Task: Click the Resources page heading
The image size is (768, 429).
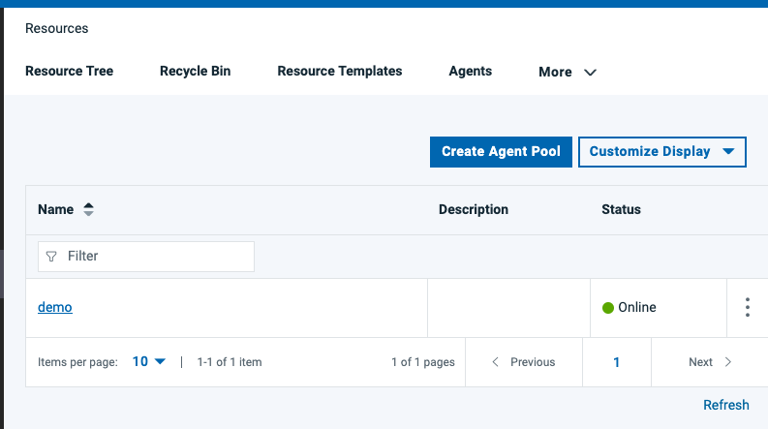Action: [57, 28]
